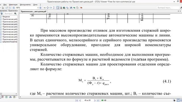Go to the next page button

coord(95,100)
